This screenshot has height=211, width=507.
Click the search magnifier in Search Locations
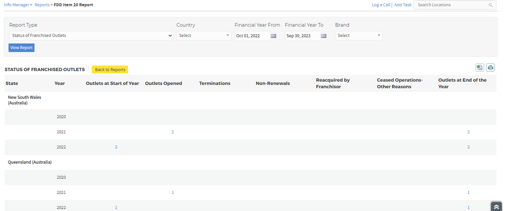point(490,5)
